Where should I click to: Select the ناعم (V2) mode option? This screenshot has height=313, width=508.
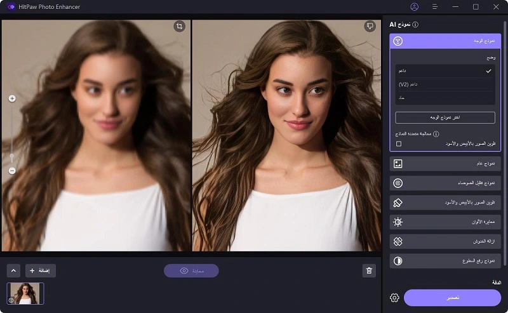click(444, 84)
